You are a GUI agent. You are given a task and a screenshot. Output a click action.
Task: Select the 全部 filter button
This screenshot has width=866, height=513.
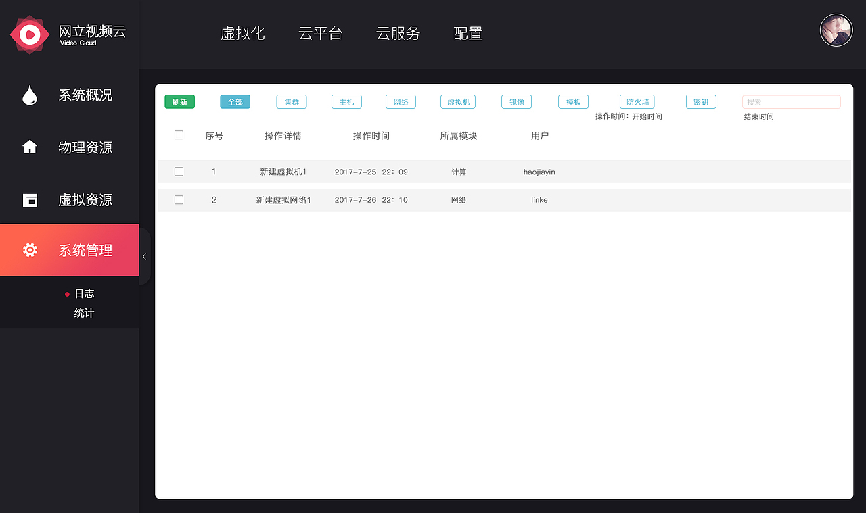pyautogui.click(x=235, y=102)
